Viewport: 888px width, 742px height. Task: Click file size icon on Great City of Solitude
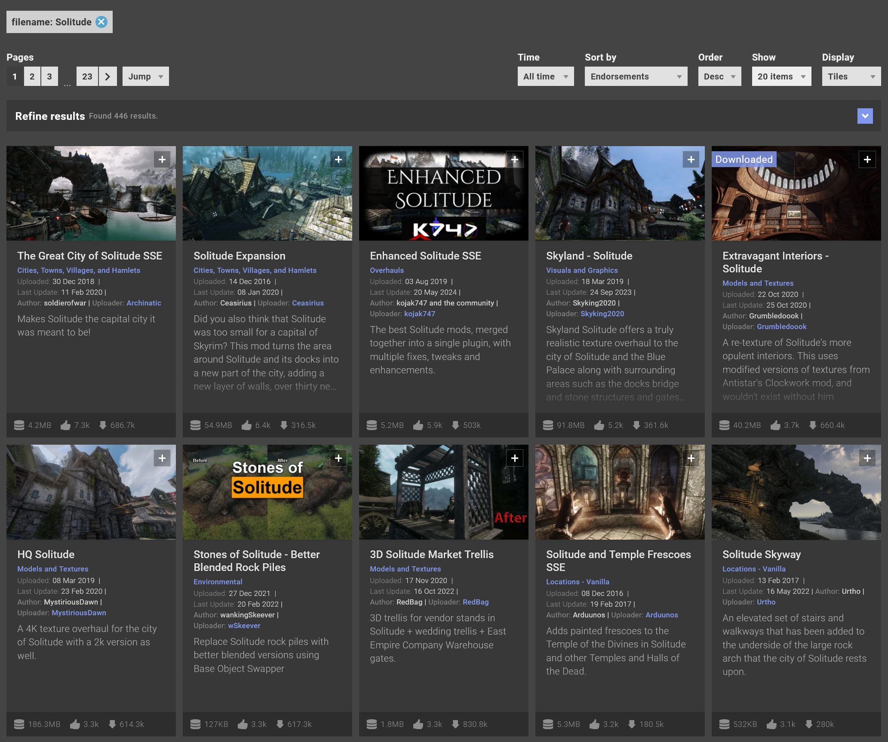coord(19,425)
